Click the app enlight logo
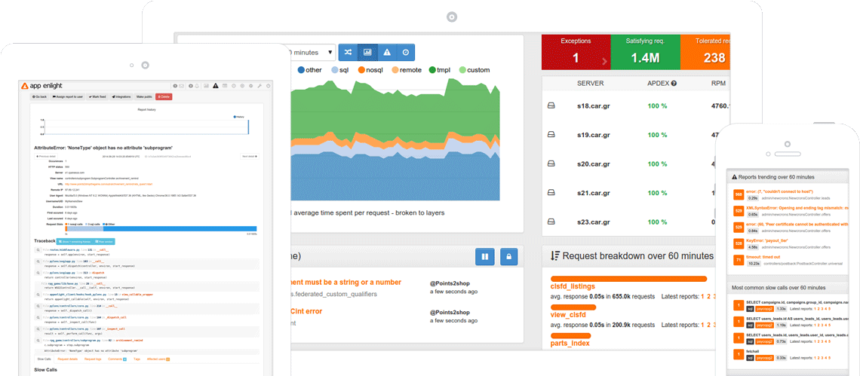The image size is (860, 376). [x=42, y=85]
